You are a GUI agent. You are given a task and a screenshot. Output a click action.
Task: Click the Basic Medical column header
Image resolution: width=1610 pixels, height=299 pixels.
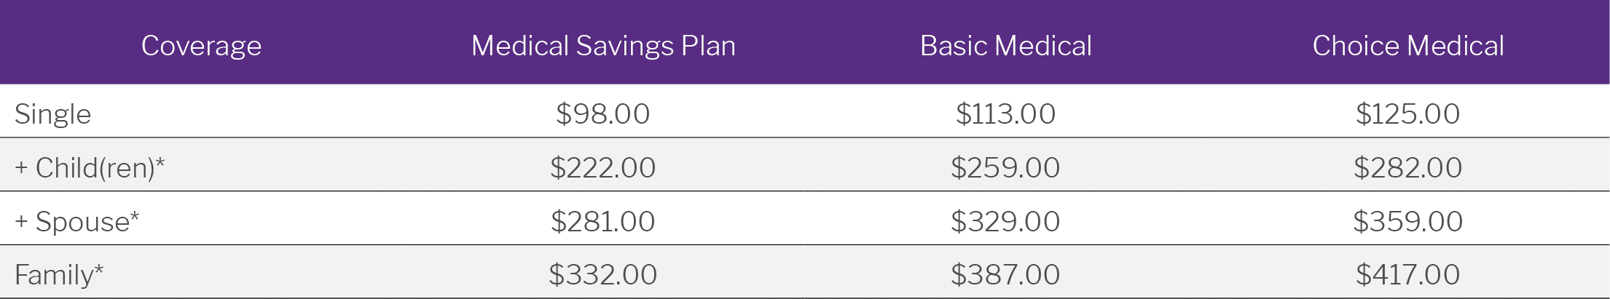(x=1006, y=46)
